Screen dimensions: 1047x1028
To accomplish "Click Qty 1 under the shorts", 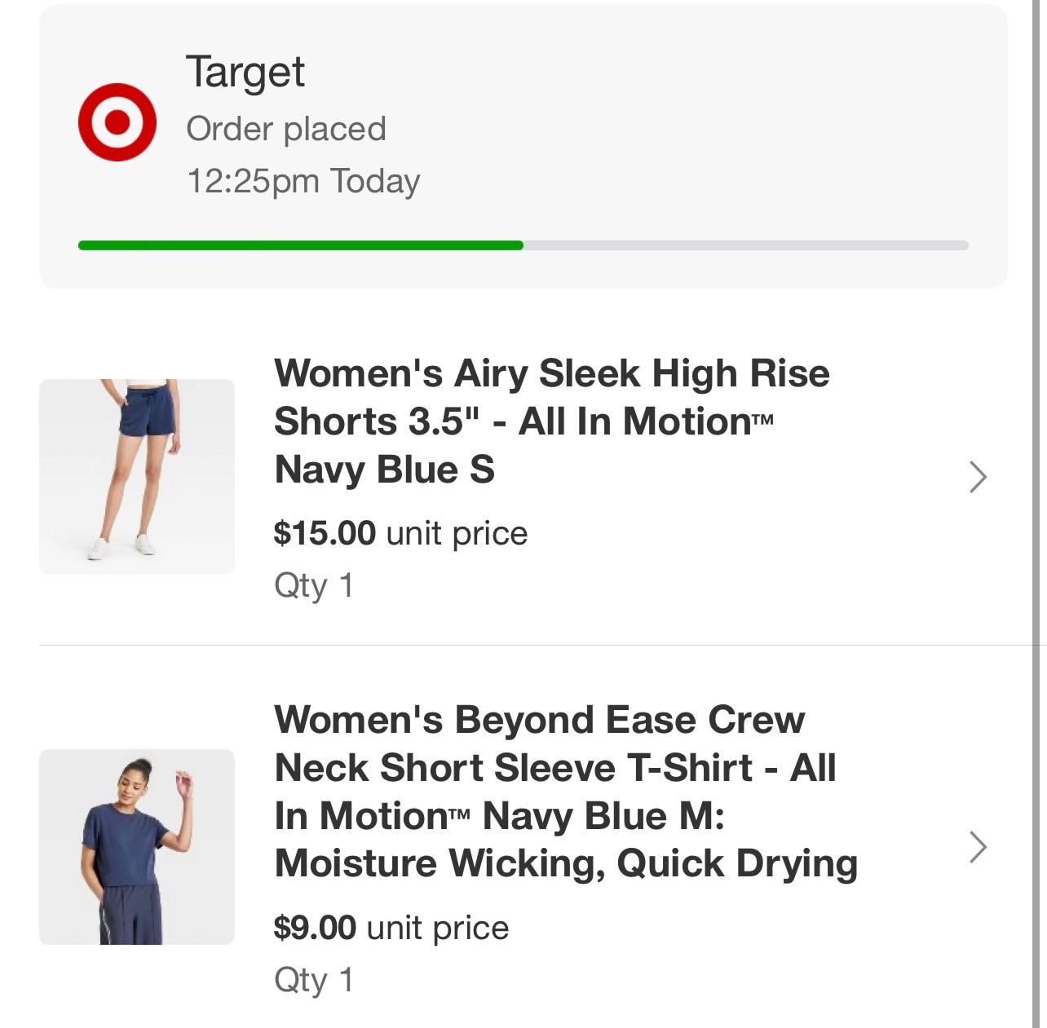I will click(314, 586).
